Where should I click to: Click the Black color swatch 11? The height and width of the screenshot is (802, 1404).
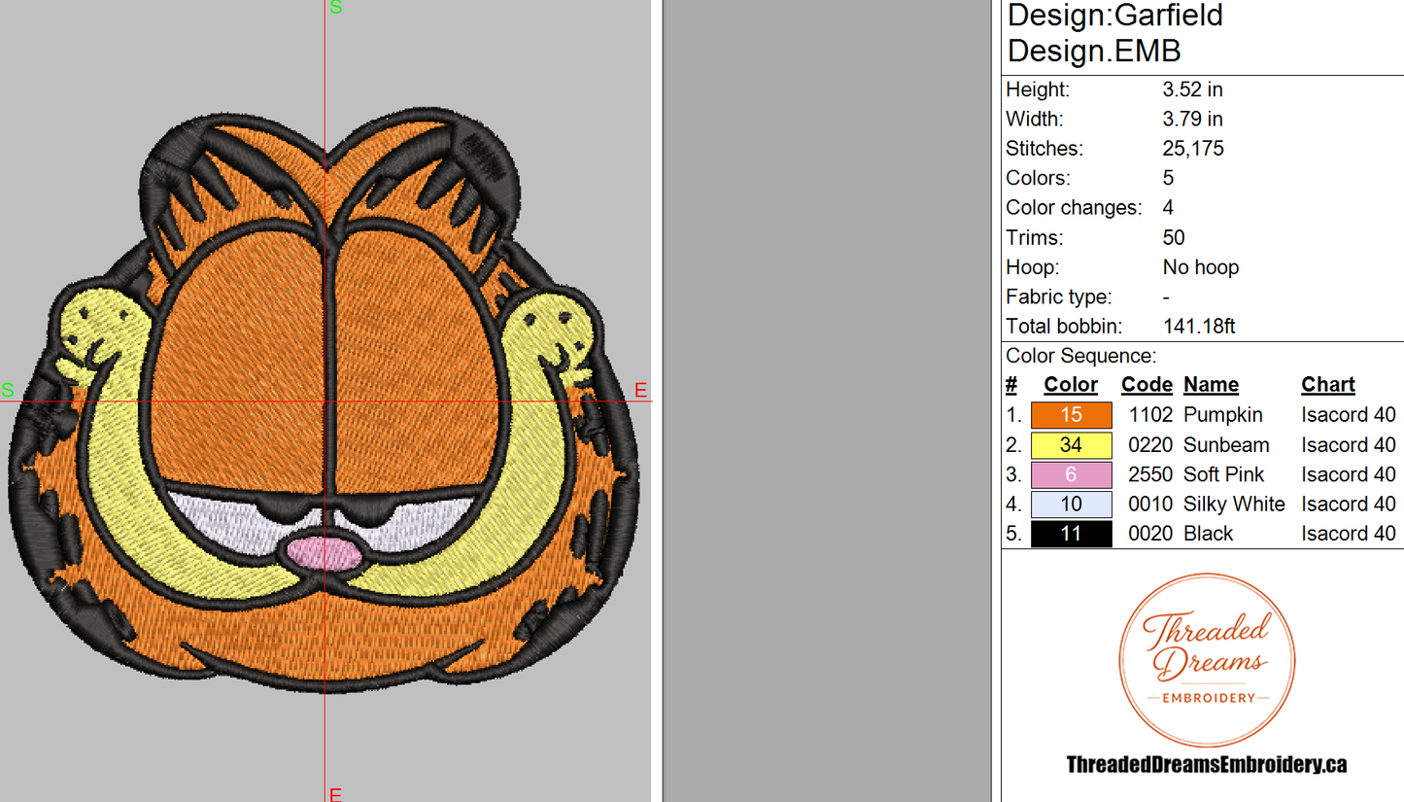(1071, 534)
